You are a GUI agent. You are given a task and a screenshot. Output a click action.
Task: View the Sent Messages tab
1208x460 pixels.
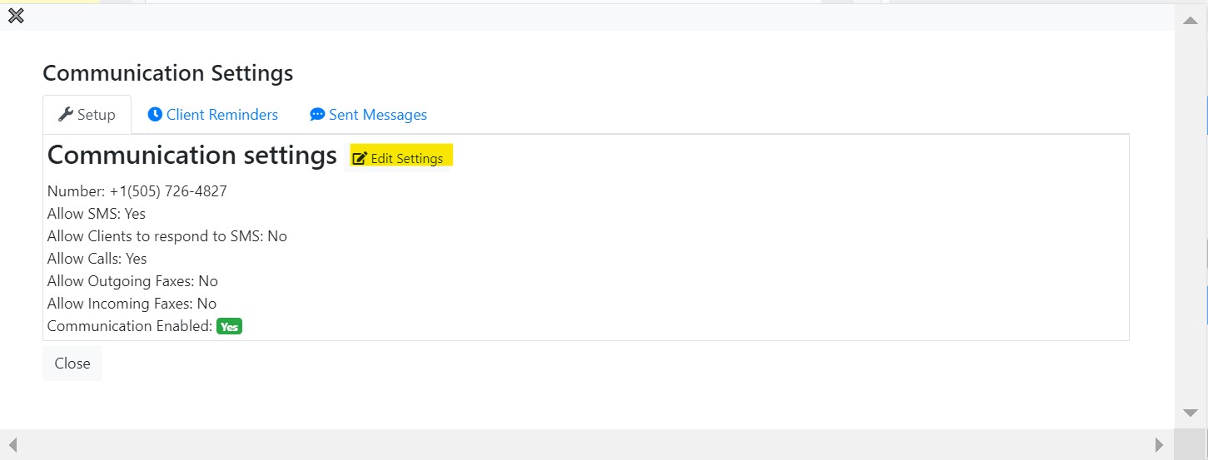click(368, 115)
